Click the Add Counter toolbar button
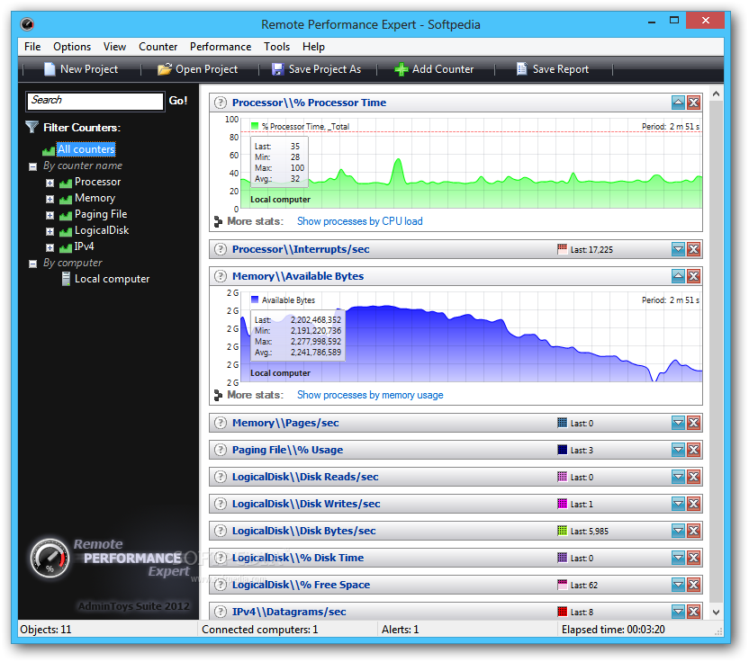Screen dimensions: 749x662 [434, 69]
